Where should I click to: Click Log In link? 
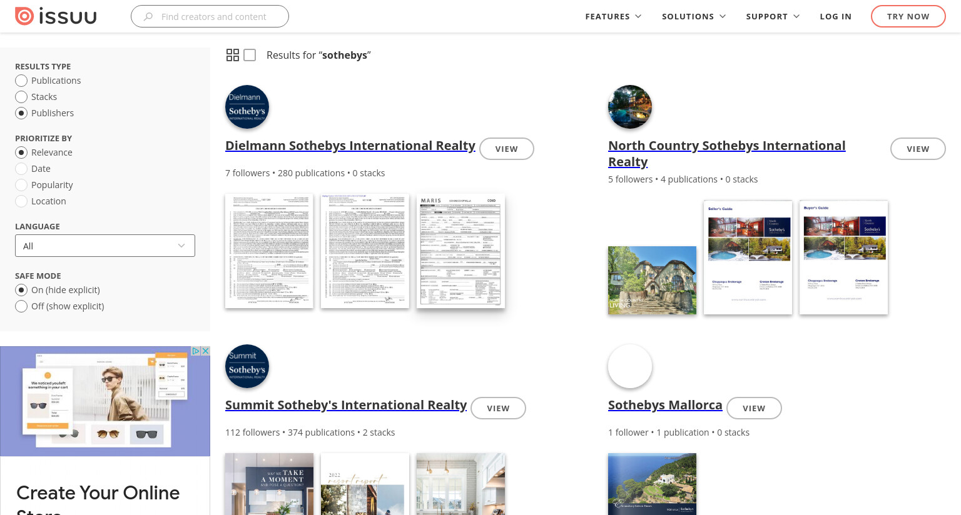pyautogui.click(x=836, y=17)
